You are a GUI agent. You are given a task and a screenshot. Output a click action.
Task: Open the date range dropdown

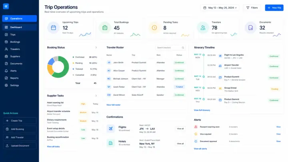pyautogui.click(x=220, y=8)
